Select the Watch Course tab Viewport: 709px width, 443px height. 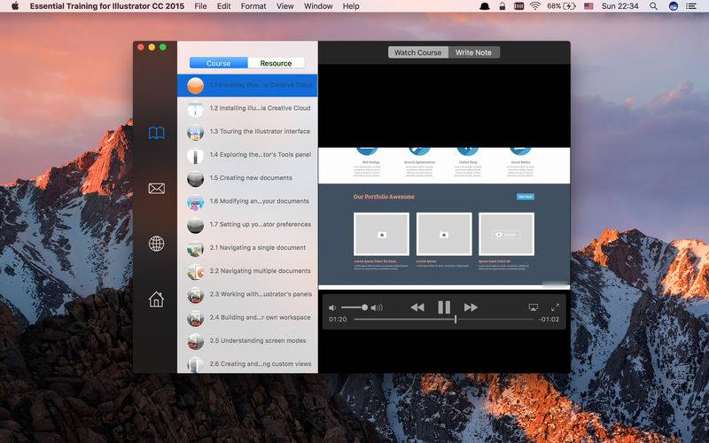pos(417,52)
